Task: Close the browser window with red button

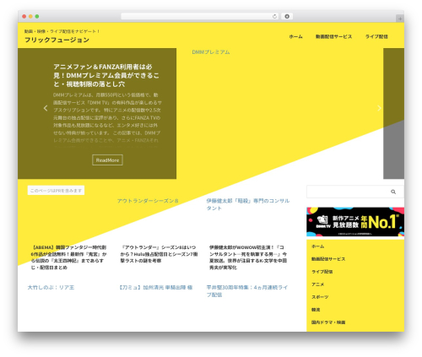Action: tap(24, 16)
